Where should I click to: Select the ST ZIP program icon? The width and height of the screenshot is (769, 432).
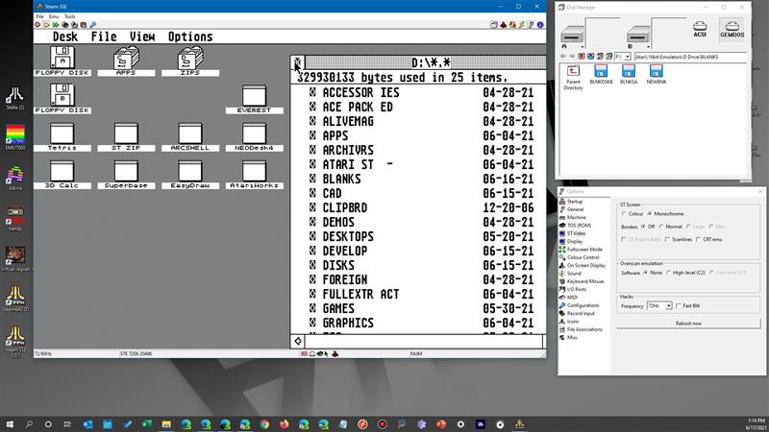tap(126, 136)
